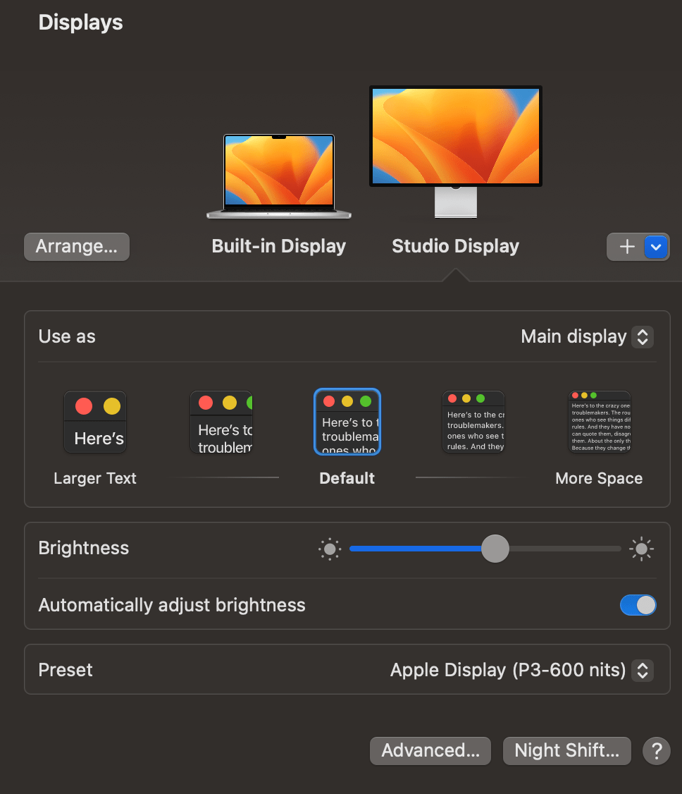This screenshot has height=794, width=682.
Task: Click the Default resolution scaling thumbnail
Action: pyautogui.click(x=347, y=422)
